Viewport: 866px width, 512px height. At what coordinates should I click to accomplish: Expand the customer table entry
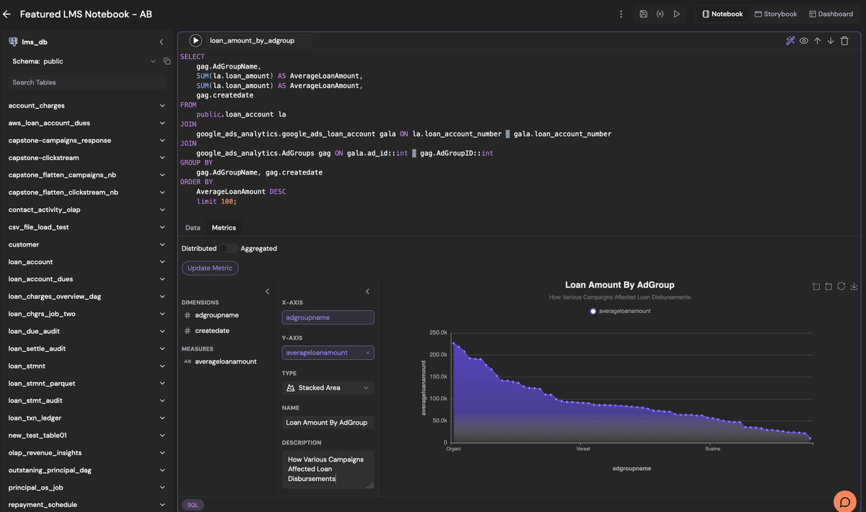pyautogui.click(x=163, y=244)
